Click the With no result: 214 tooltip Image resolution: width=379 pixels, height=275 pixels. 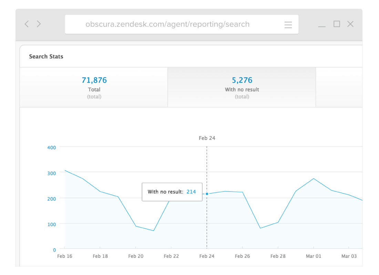pos(172,192)
